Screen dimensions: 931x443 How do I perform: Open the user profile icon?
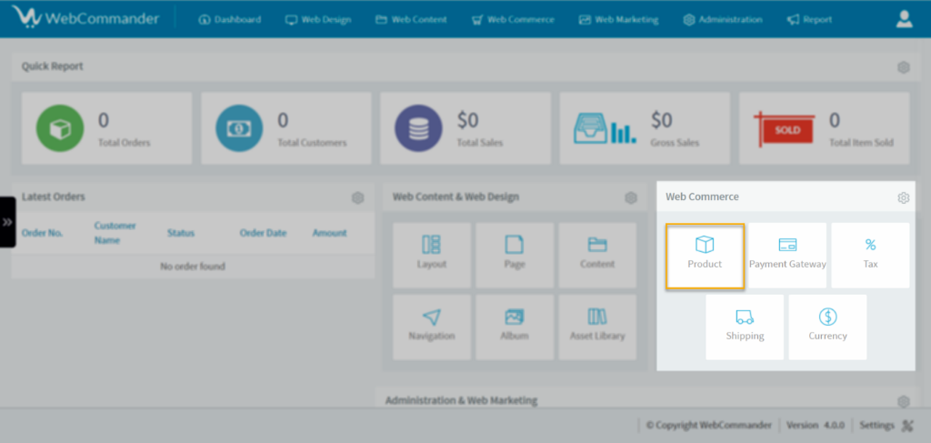[x=905, y=19]
